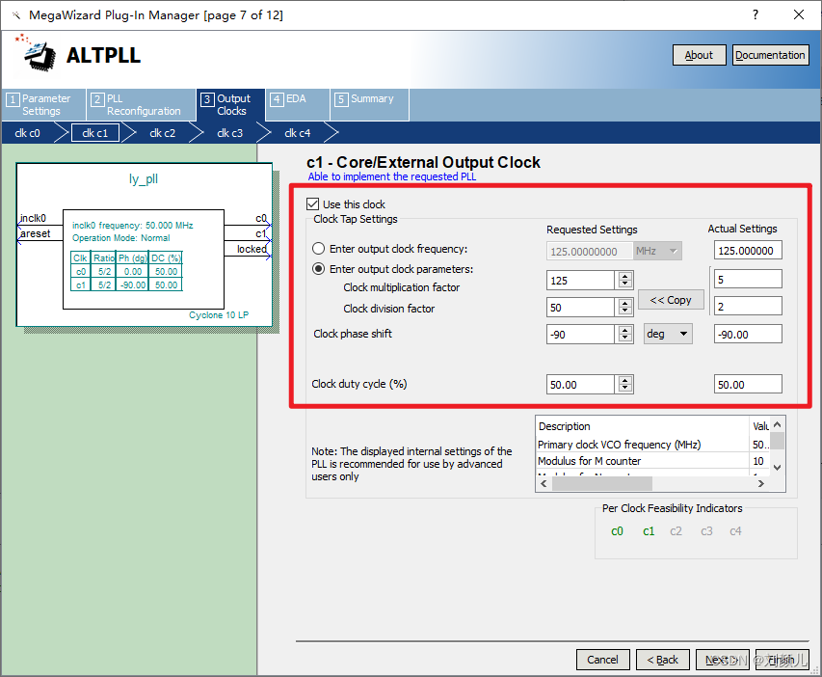Click the division factor spinner arrows
Image resolution: width=822 pixels, height=677 pixels.
[x=624, y=307]
